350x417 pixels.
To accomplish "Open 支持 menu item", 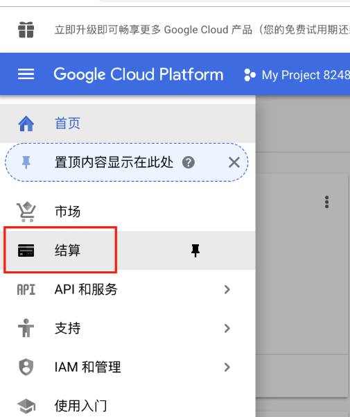I will [x=128, y=328].
